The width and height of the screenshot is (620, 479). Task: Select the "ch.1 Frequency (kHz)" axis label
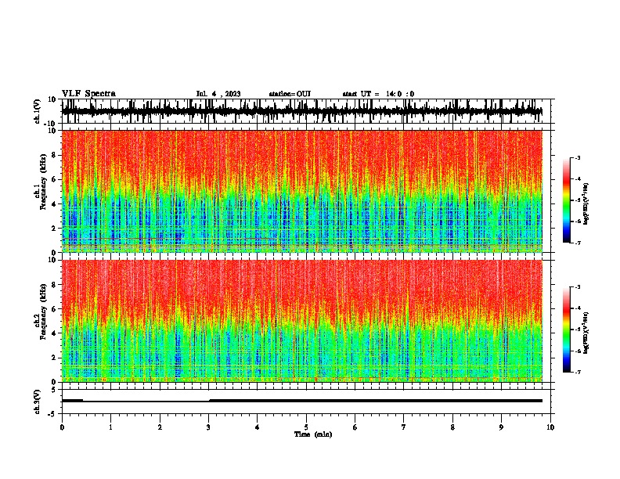pos(41,182)
